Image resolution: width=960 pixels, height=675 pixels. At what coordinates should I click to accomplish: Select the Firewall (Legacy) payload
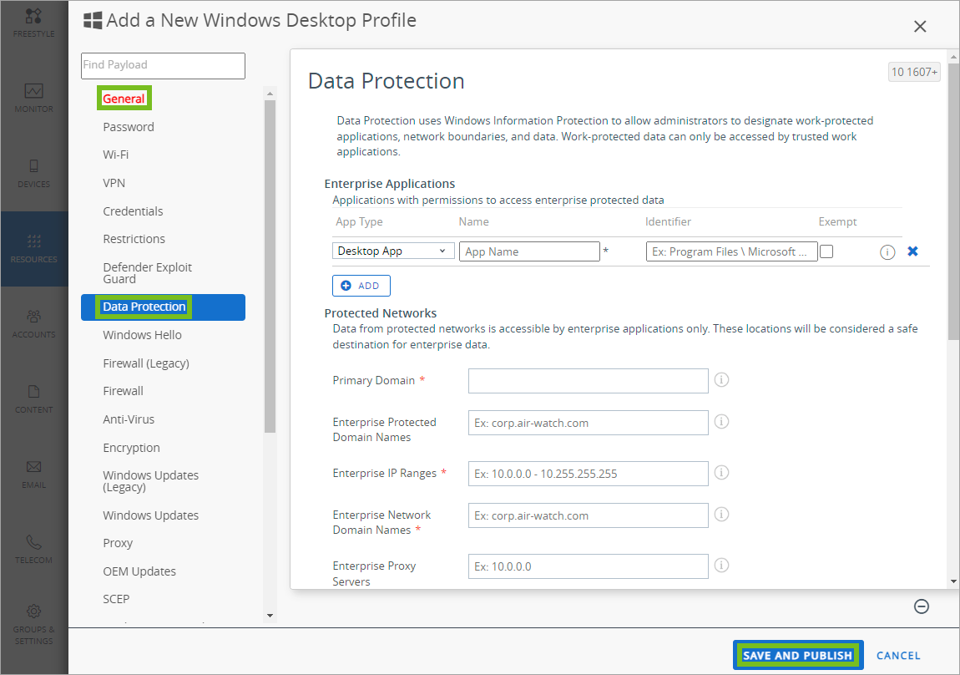[x=146, y=363]
